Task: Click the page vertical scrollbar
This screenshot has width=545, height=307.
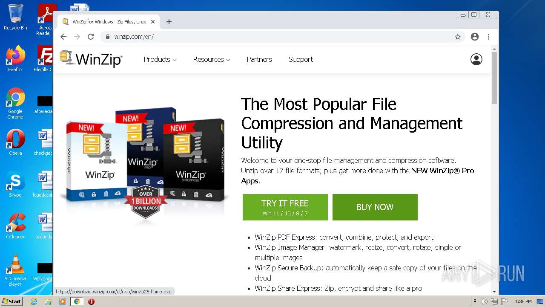Action: [494, 170]
